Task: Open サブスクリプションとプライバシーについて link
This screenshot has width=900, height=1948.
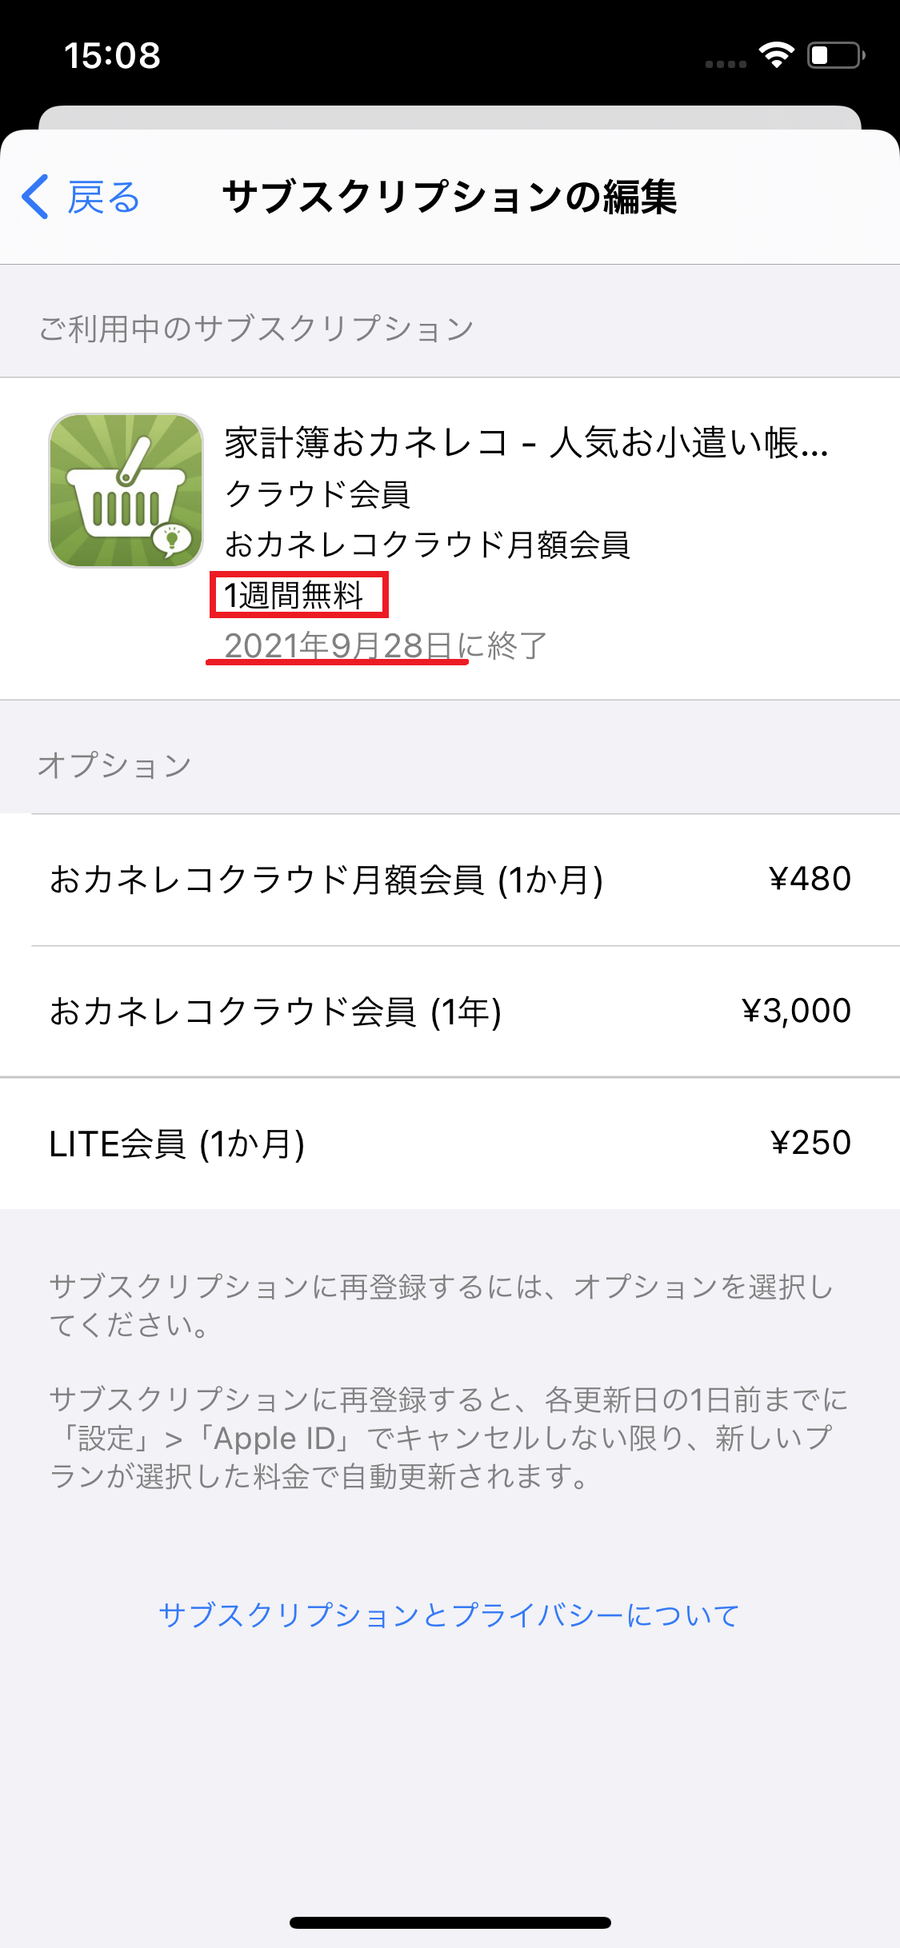Action: tap(449, 1615)
